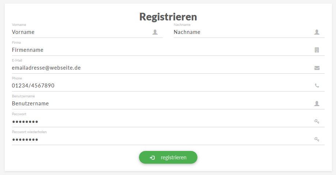The width and height of the screenshot is (336, 175).
Task: Click the login arrow icon on registrieren button
Action: tap(152, 158)
